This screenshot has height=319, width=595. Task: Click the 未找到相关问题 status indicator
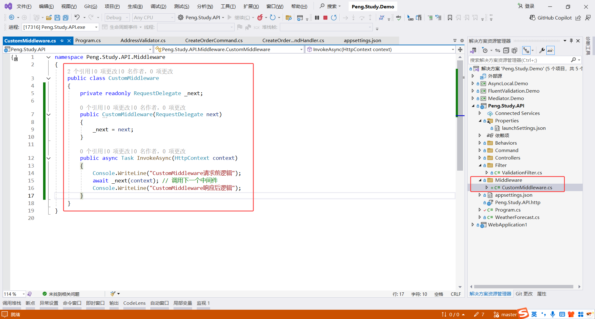point(61,294)
